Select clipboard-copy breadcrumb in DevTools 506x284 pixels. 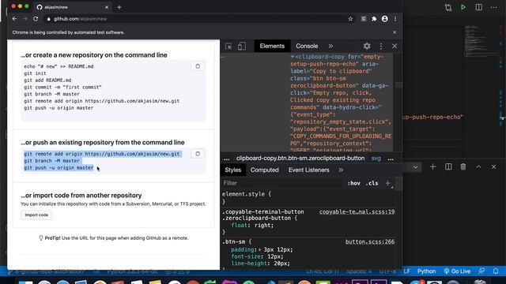(x=300, y=159)
